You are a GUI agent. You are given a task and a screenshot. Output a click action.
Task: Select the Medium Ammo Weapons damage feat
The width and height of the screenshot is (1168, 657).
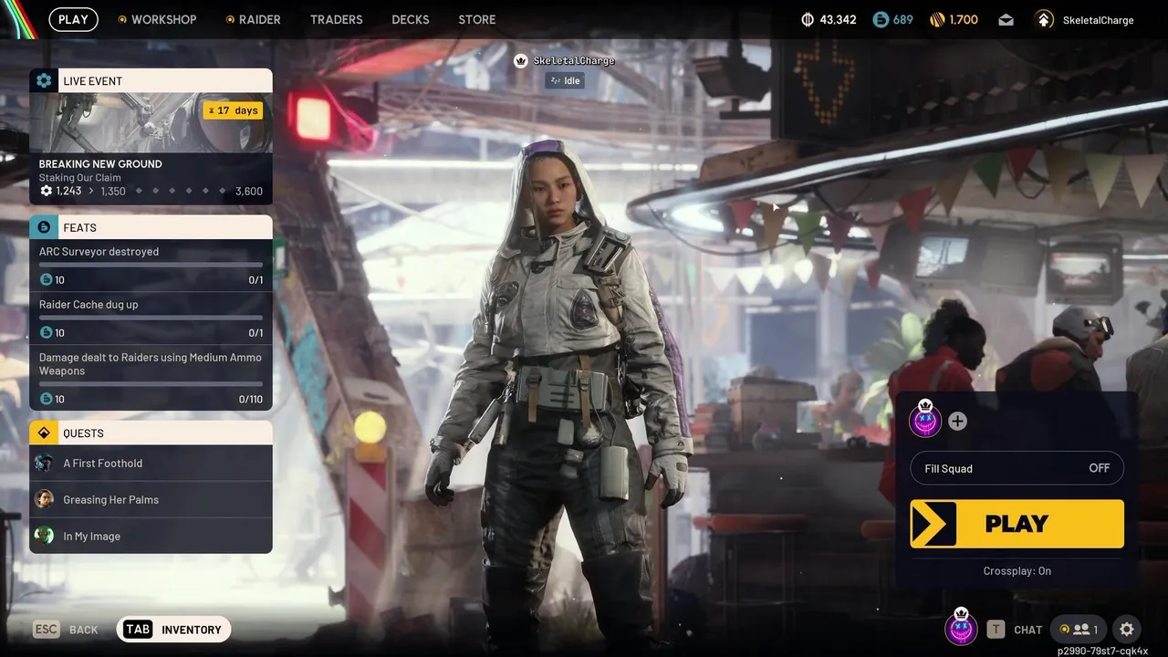point(151,377)
